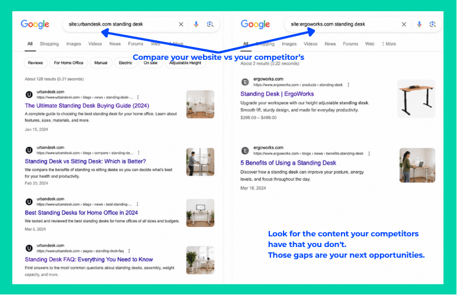Open options menu for Ultimate Standing Desk Buying Guide result
457x295 pixels.
tap(138, 97)
